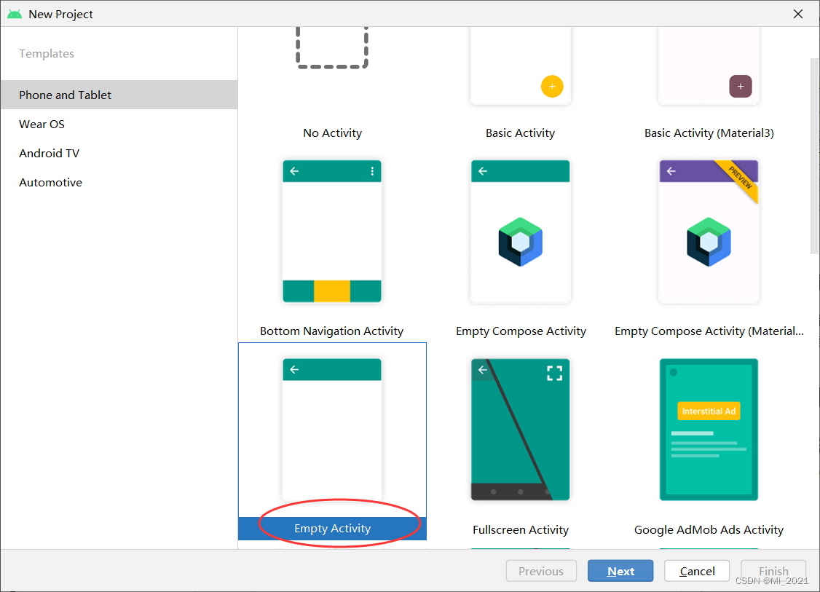Click the Empty Compose Activity (Material... label
The width and height of the screenshot is (820, 592).
tap(709, 331)
